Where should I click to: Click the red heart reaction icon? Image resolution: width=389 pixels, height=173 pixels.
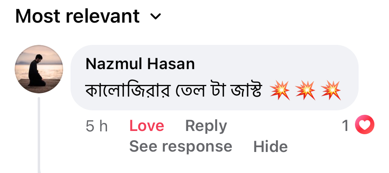pyautogui.click(x=364, y=126)
